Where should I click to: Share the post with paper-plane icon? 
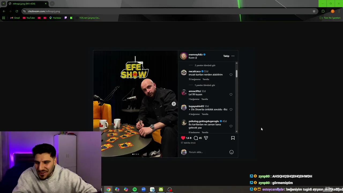(206, 138)
